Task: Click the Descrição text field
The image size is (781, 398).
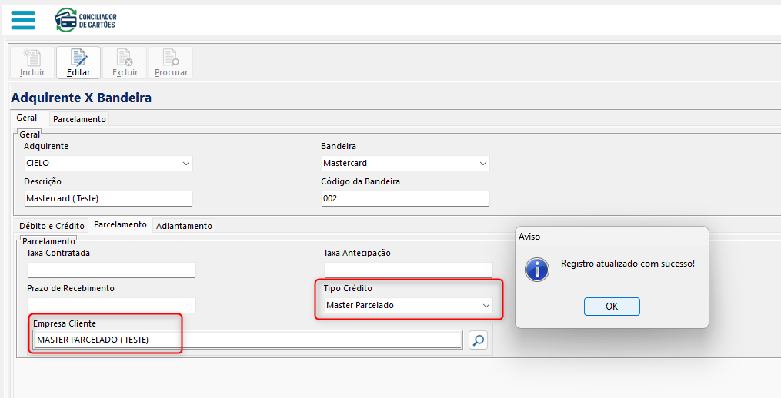Action: click(108, 198)
